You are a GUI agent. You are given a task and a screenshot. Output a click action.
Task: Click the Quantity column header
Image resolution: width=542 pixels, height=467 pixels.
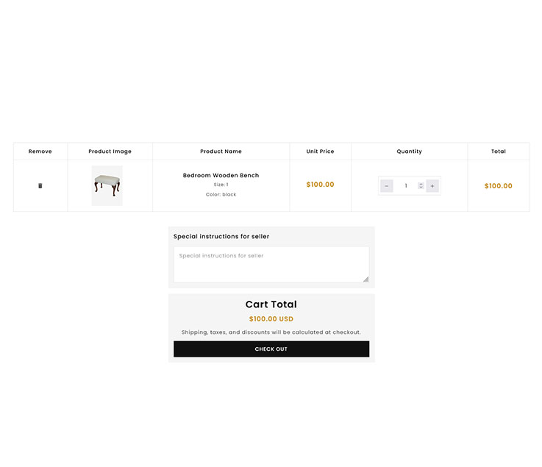click(x=409, y=151)
